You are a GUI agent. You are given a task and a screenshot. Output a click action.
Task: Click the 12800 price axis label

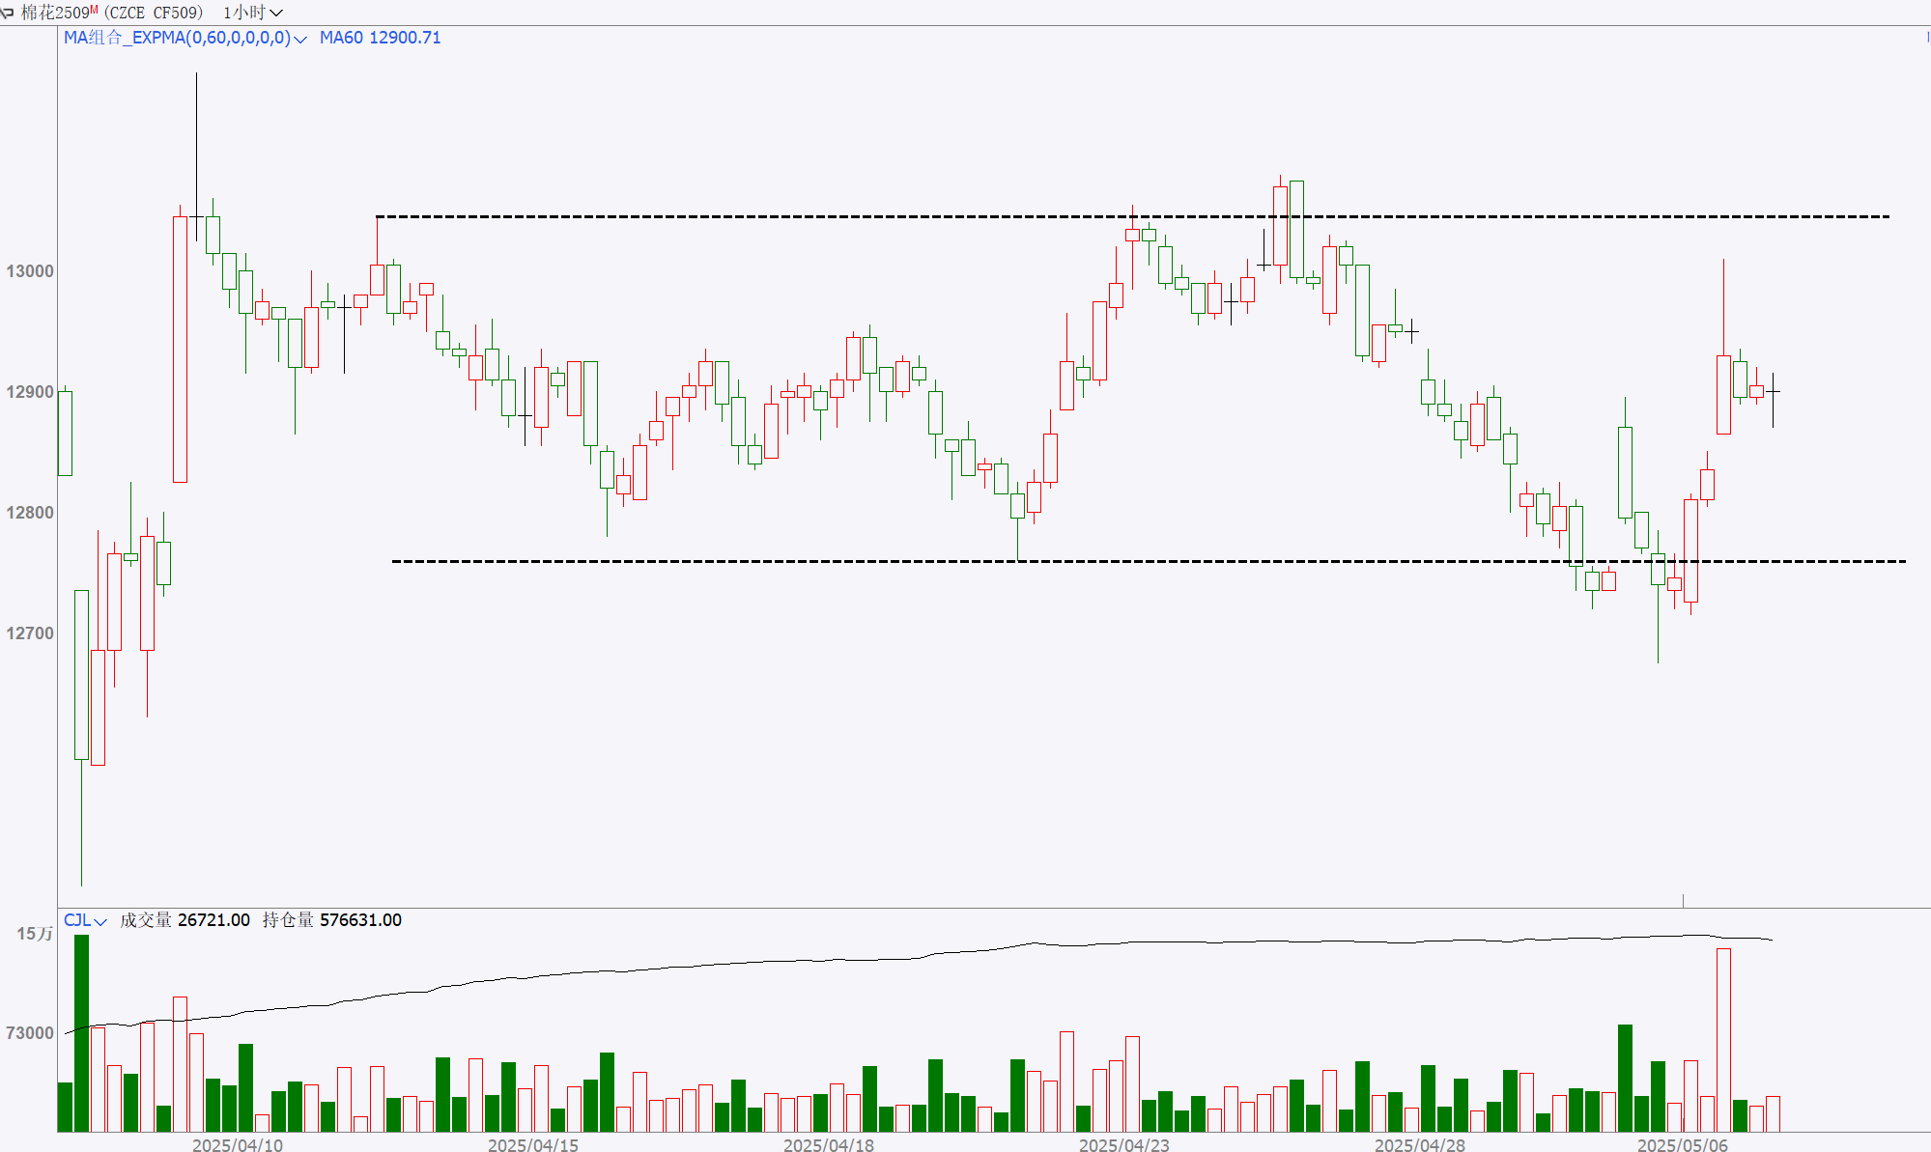coord(30,513)
